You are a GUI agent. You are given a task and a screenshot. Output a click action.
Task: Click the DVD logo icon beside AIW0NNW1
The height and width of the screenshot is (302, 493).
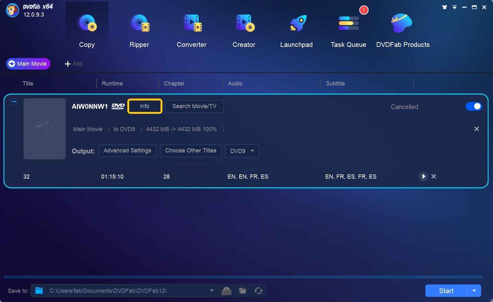click(118, 107)
